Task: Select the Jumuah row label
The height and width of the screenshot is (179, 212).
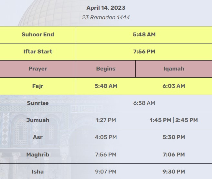Action: coord(38,120)
